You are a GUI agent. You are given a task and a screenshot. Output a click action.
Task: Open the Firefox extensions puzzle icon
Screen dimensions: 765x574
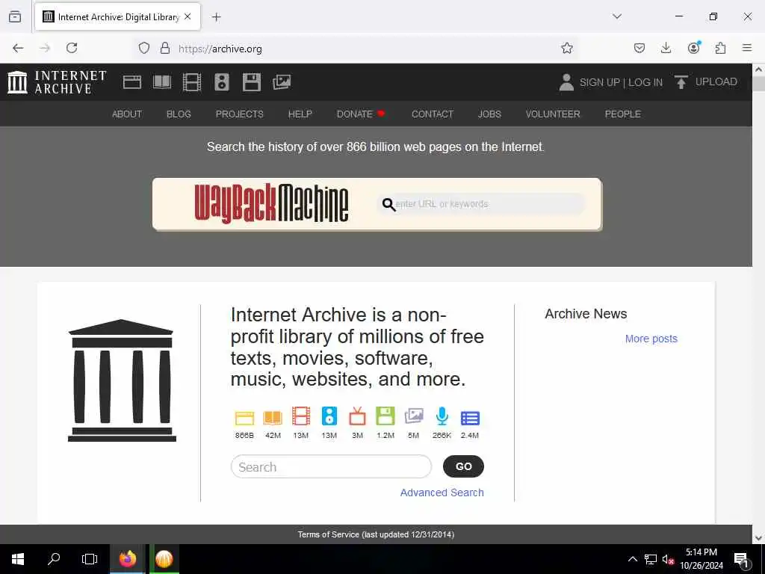click(721, 48)
